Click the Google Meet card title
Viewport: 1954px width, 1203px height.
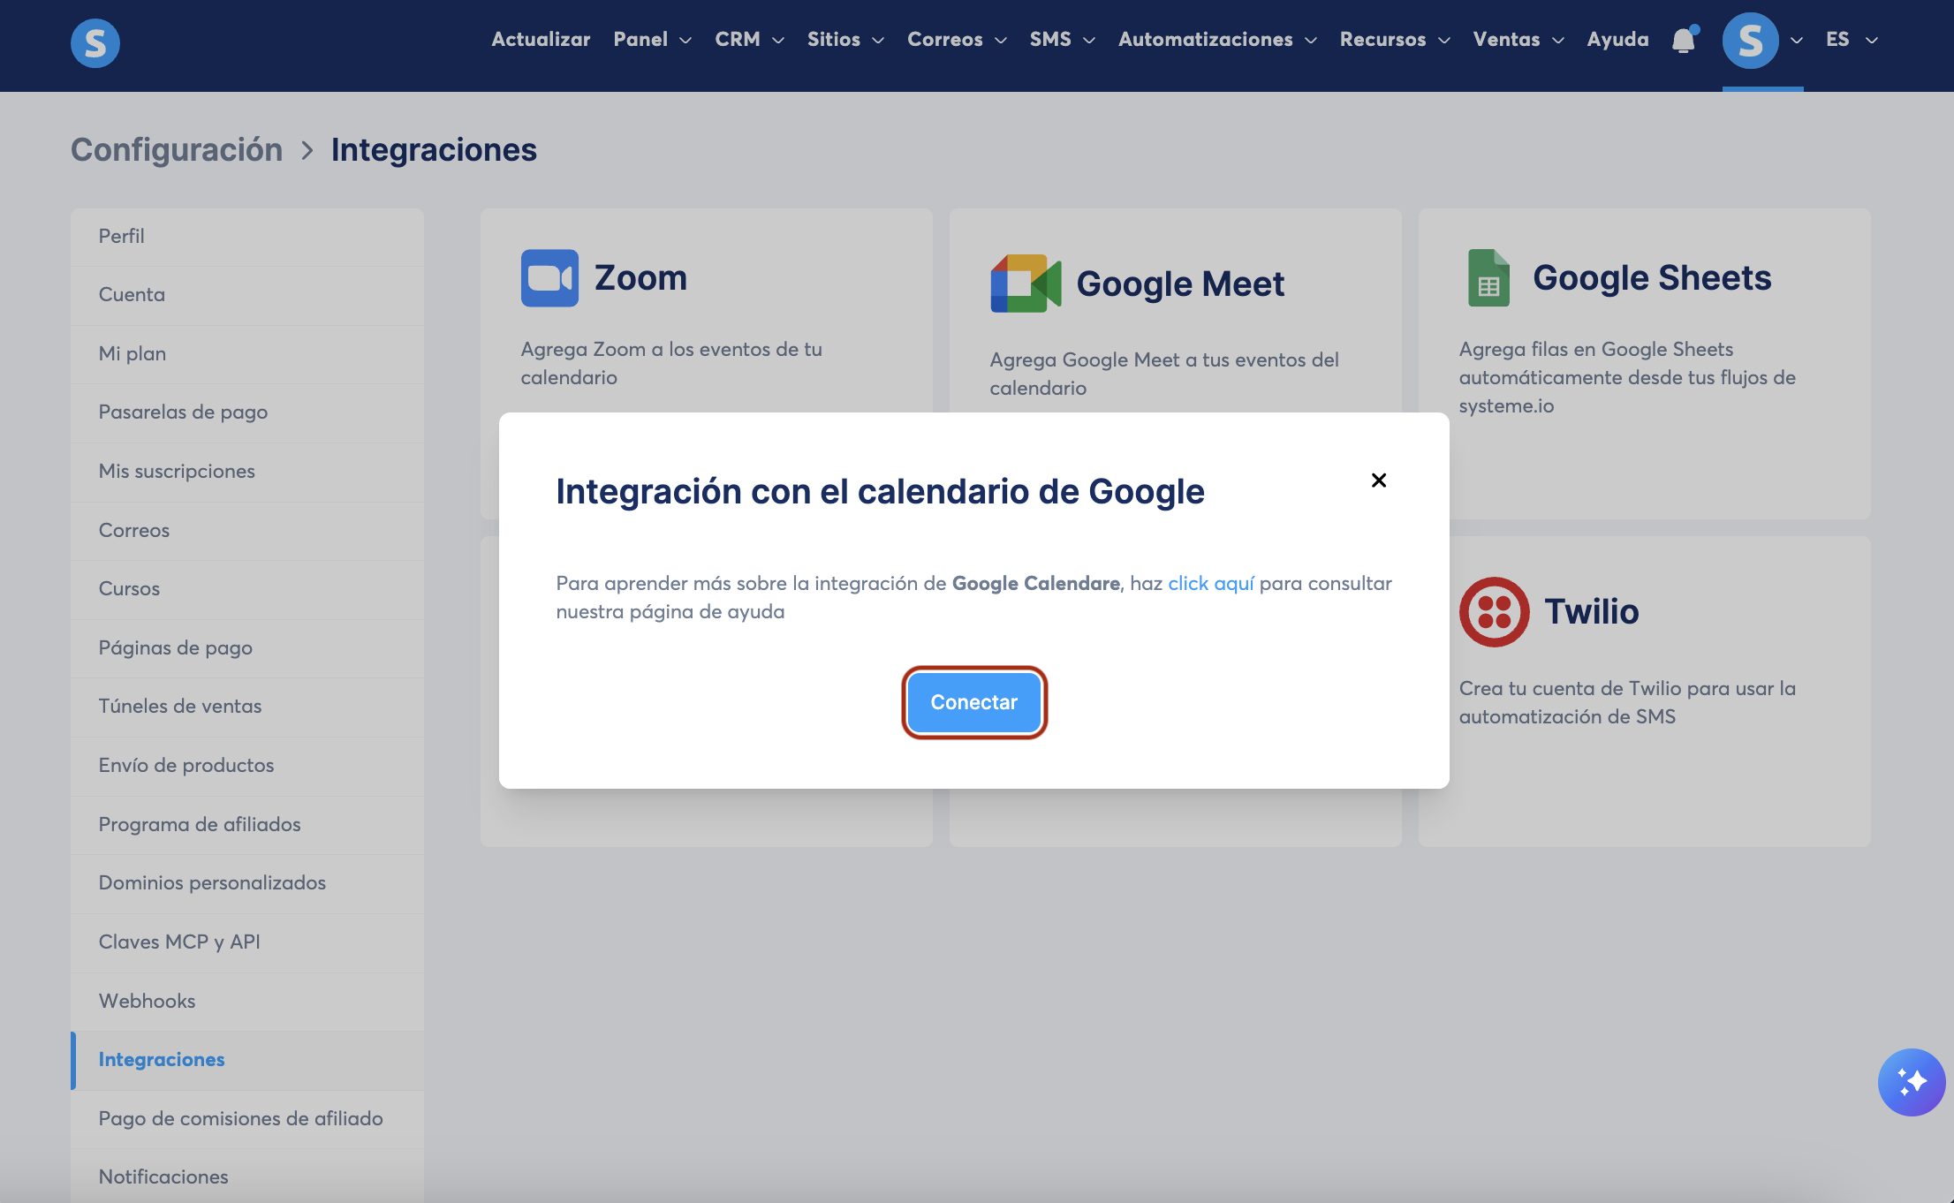tap(1180, 284)
